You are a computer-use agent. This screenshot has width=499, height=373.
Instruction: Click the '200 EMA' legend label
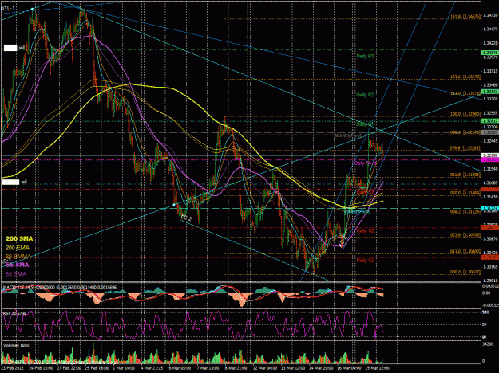click(18, 248)
